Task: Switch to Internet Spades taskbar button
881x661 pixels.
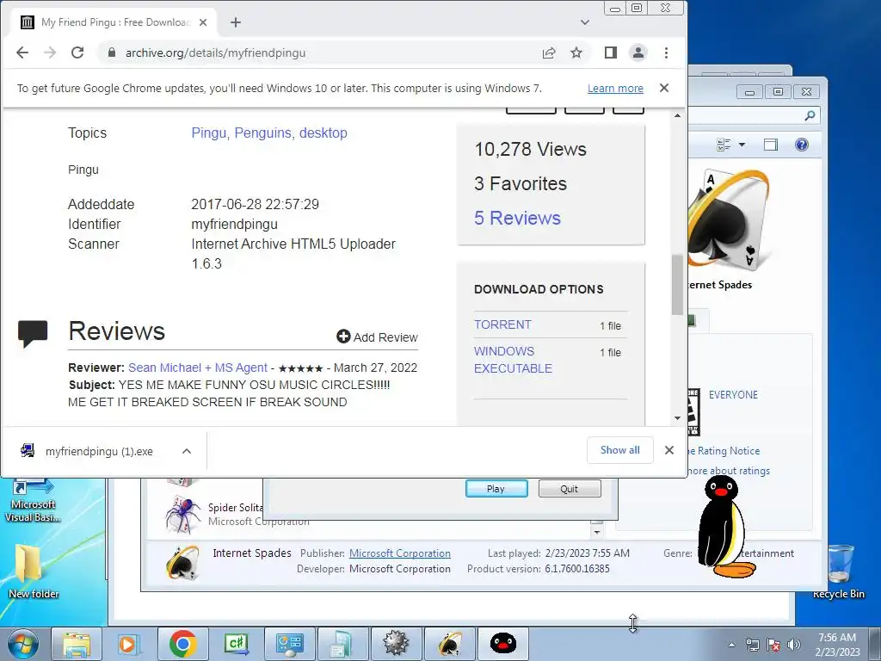Action: tap(450, 644)
